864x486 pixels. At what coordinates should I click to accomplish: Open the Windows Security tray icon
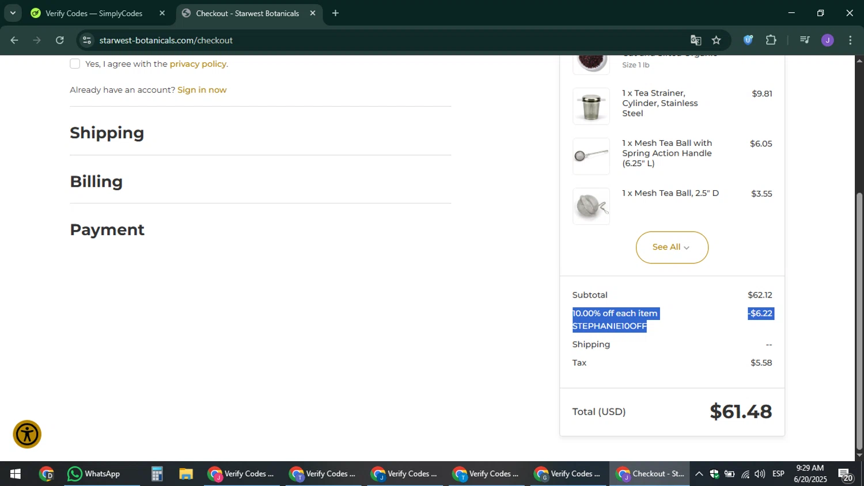click(714, 474)
